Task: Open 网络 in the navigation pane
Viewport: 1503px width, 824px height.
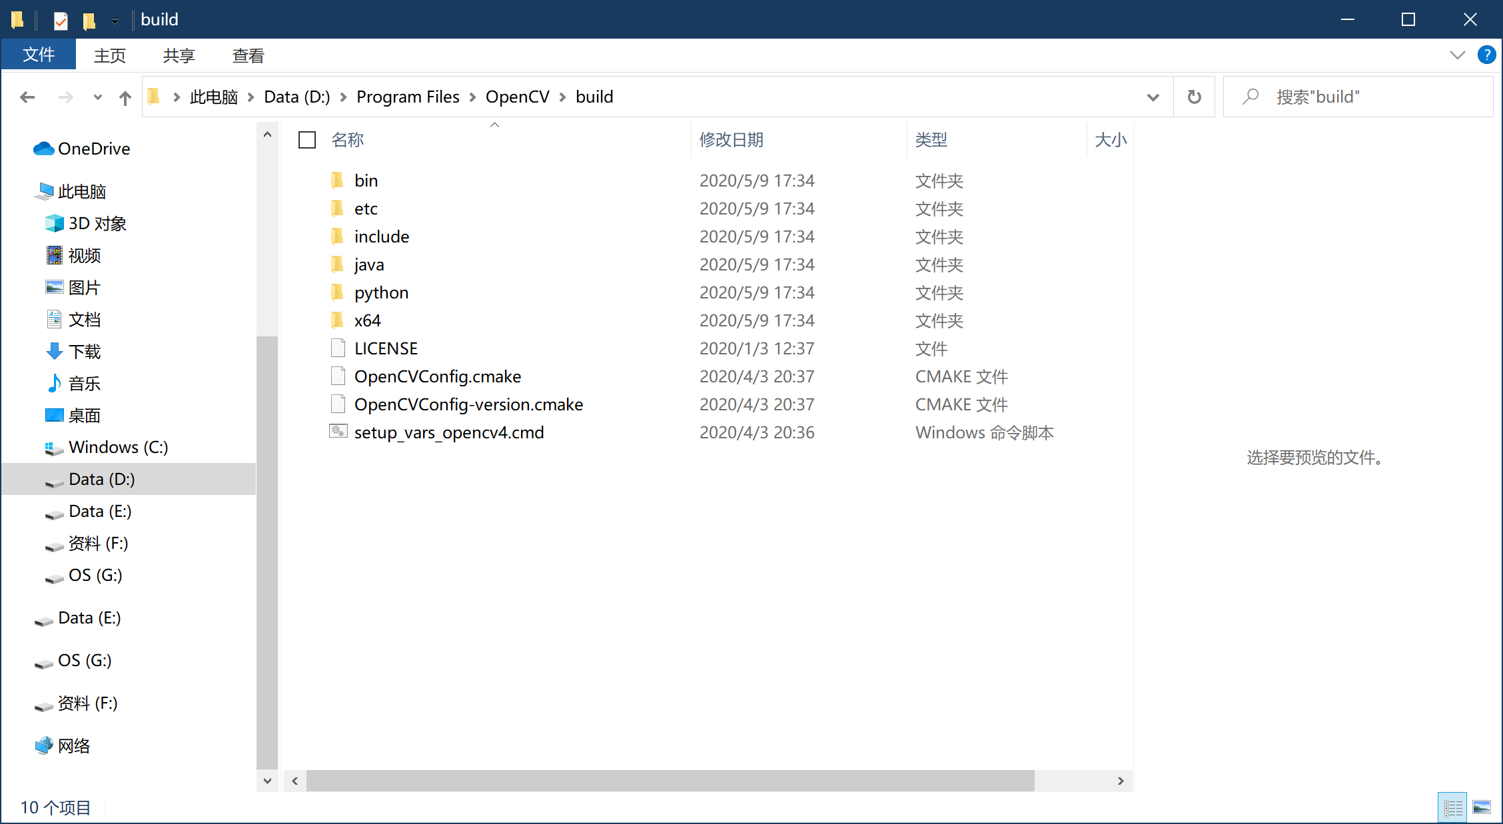Action: tap(73, 746)
